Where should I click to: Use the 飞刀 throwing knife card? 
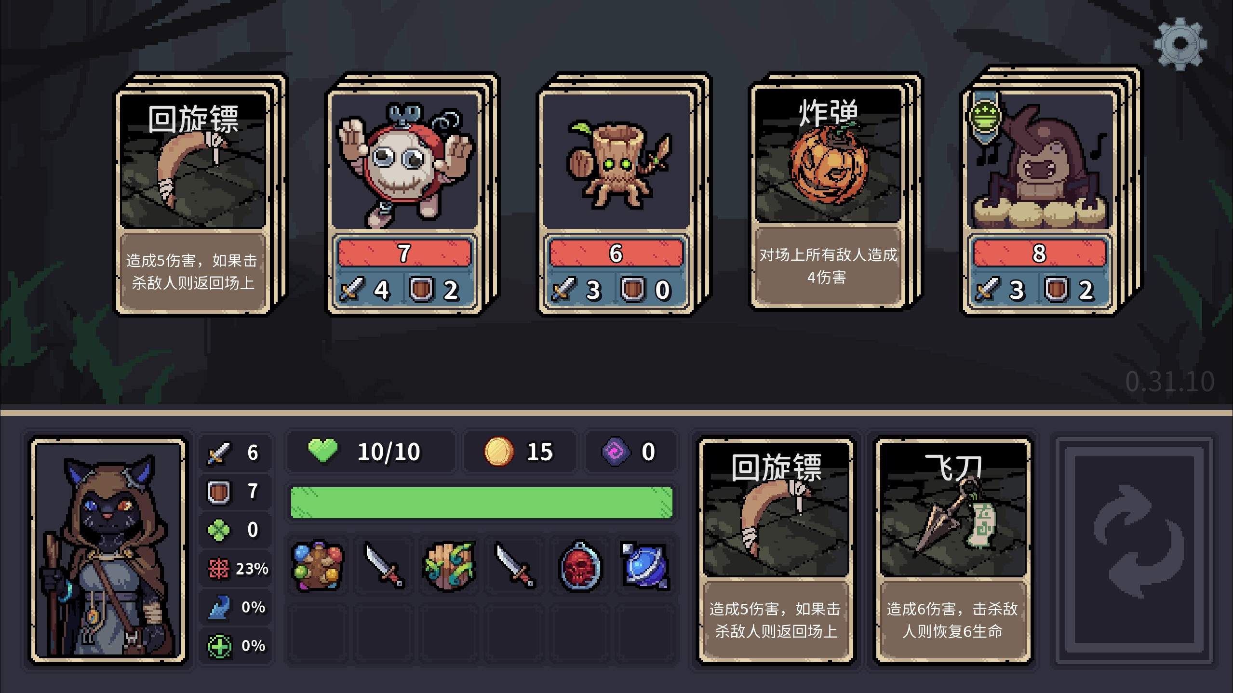[953, 551]
